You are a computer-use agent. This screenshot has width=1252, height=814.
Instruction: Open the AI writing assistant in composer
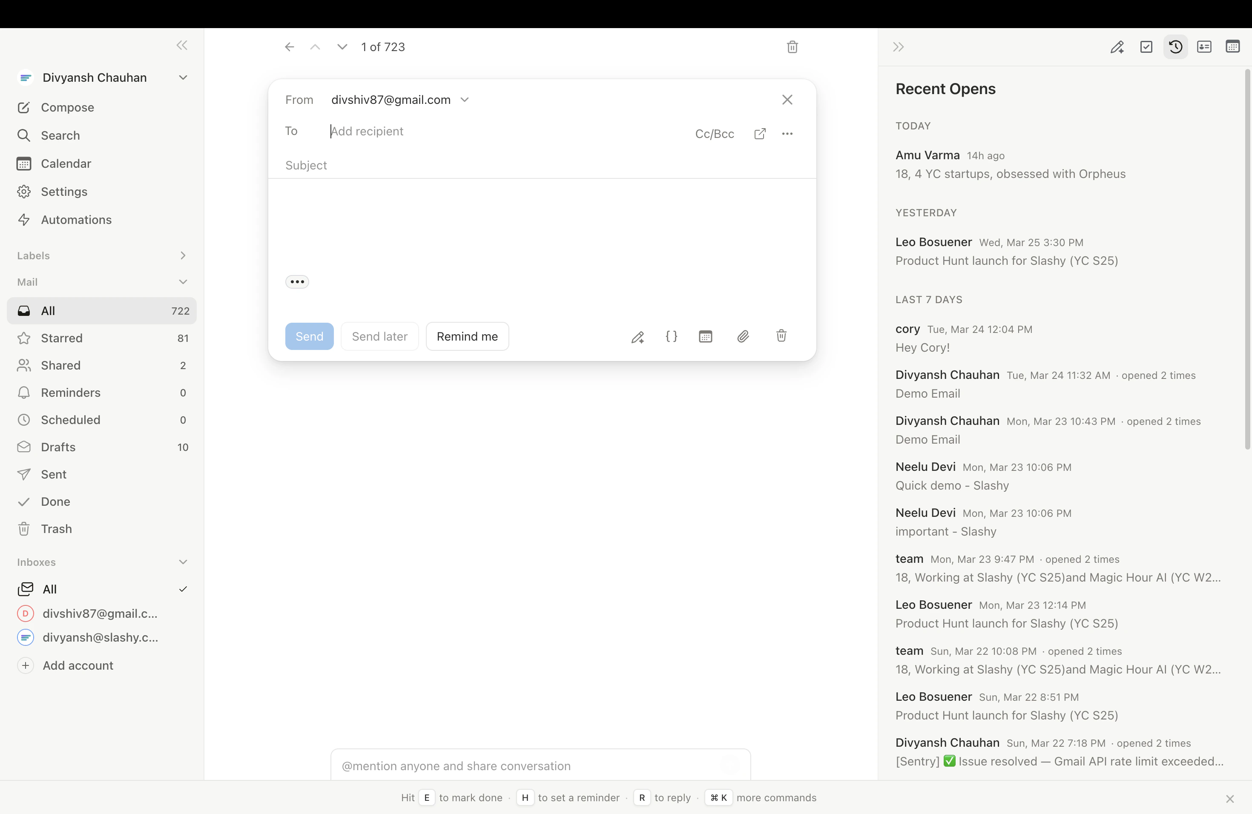tap(638, 336)
